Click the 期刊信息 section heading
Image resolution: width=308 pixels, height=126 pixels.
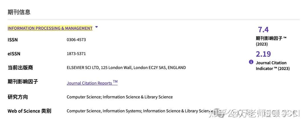click(19, 12)
